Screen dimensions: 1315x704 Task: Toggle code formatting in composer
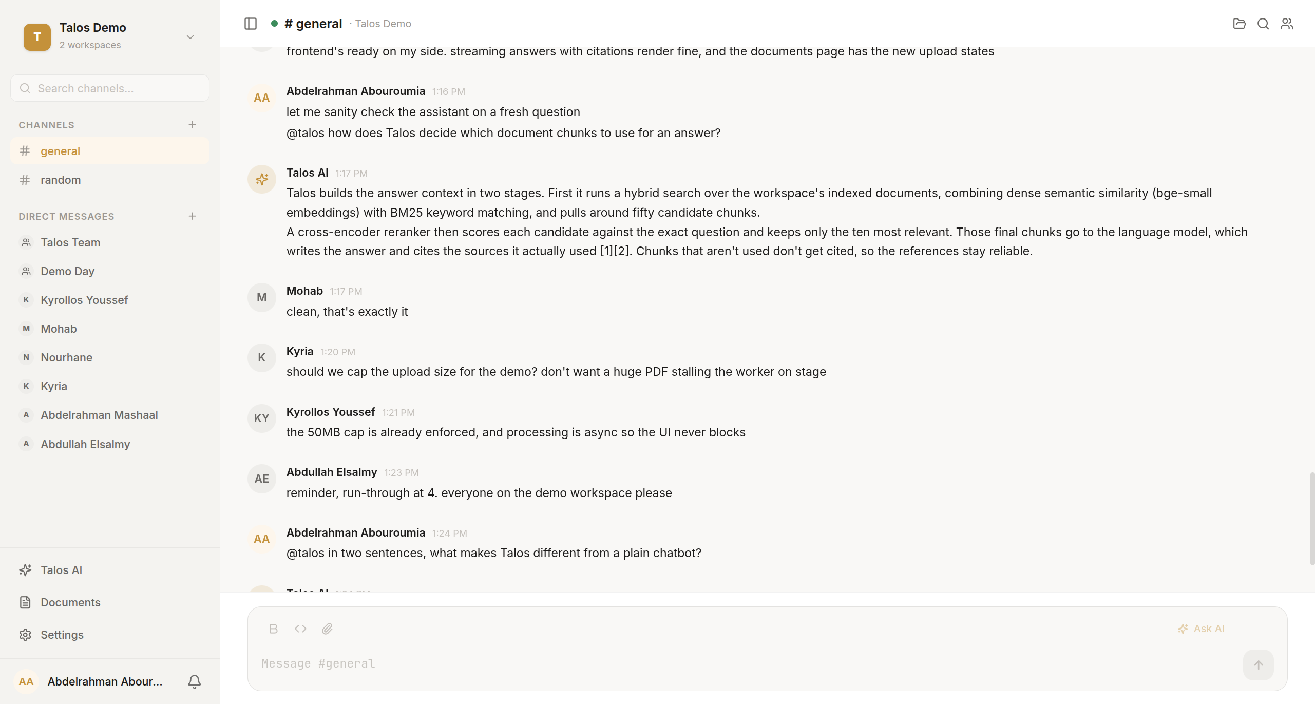(x=300, y=629)
